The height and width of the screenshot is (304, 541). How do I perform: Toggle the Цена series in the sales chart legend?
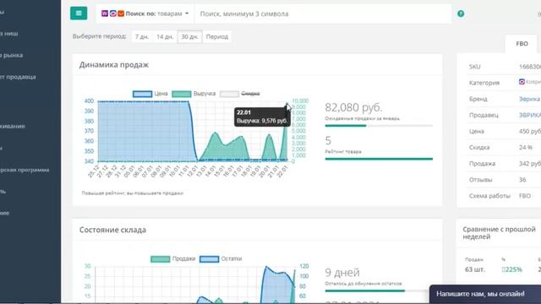tap(150, 94)
